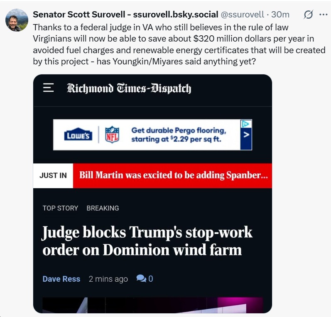This screenshot has height=317, width=331.
Task: Select the JUST IN label
Action: pos(53,175)
